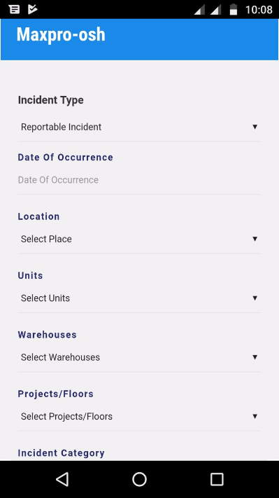Viewport: 279px width, 498px height.
Task: Tap the Android back navigation button
Action: [62, 479]
